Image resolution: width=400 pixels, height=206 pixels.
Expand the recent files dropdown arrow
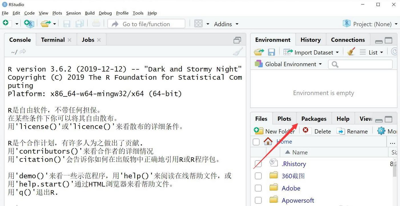click(55, 24)
